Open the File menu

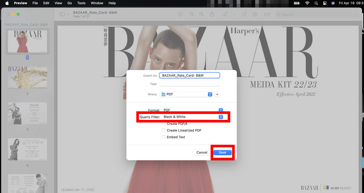click(x=35, y=3)
